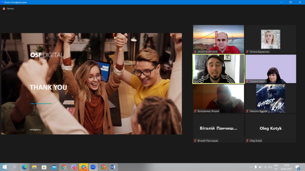Open Zoom from the Windows taskbar
The height and width of the screenshot is (171, 305).
93,167
